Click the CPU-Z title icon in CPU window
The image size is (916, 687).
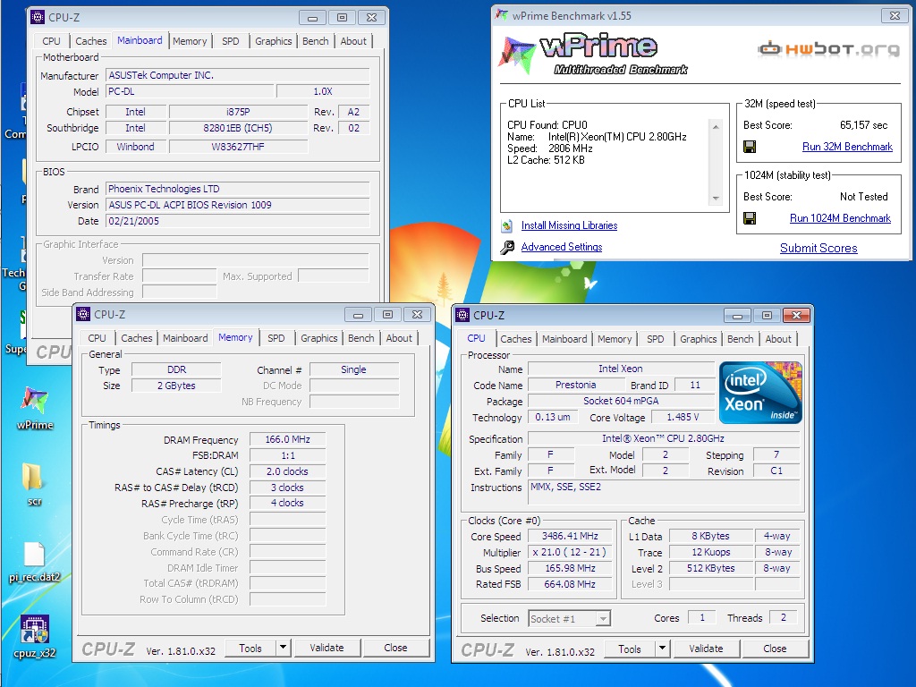coord(462,315)
